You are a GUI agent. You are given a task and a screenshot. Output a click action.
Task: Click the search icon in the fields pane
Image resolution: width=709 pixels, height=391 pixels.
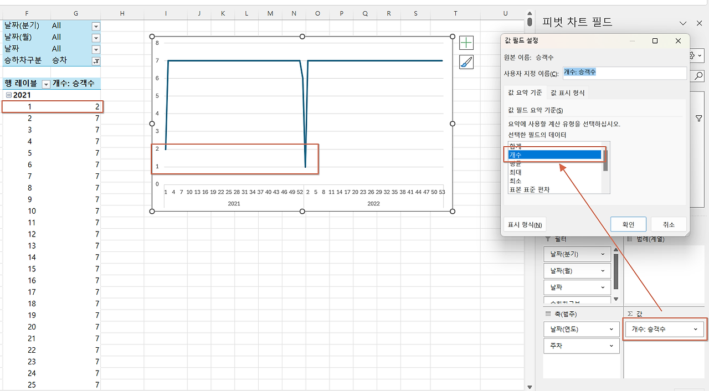697,76
